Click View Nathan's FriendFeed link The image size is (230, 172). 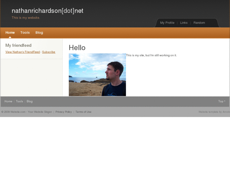(x=22, y=52)
